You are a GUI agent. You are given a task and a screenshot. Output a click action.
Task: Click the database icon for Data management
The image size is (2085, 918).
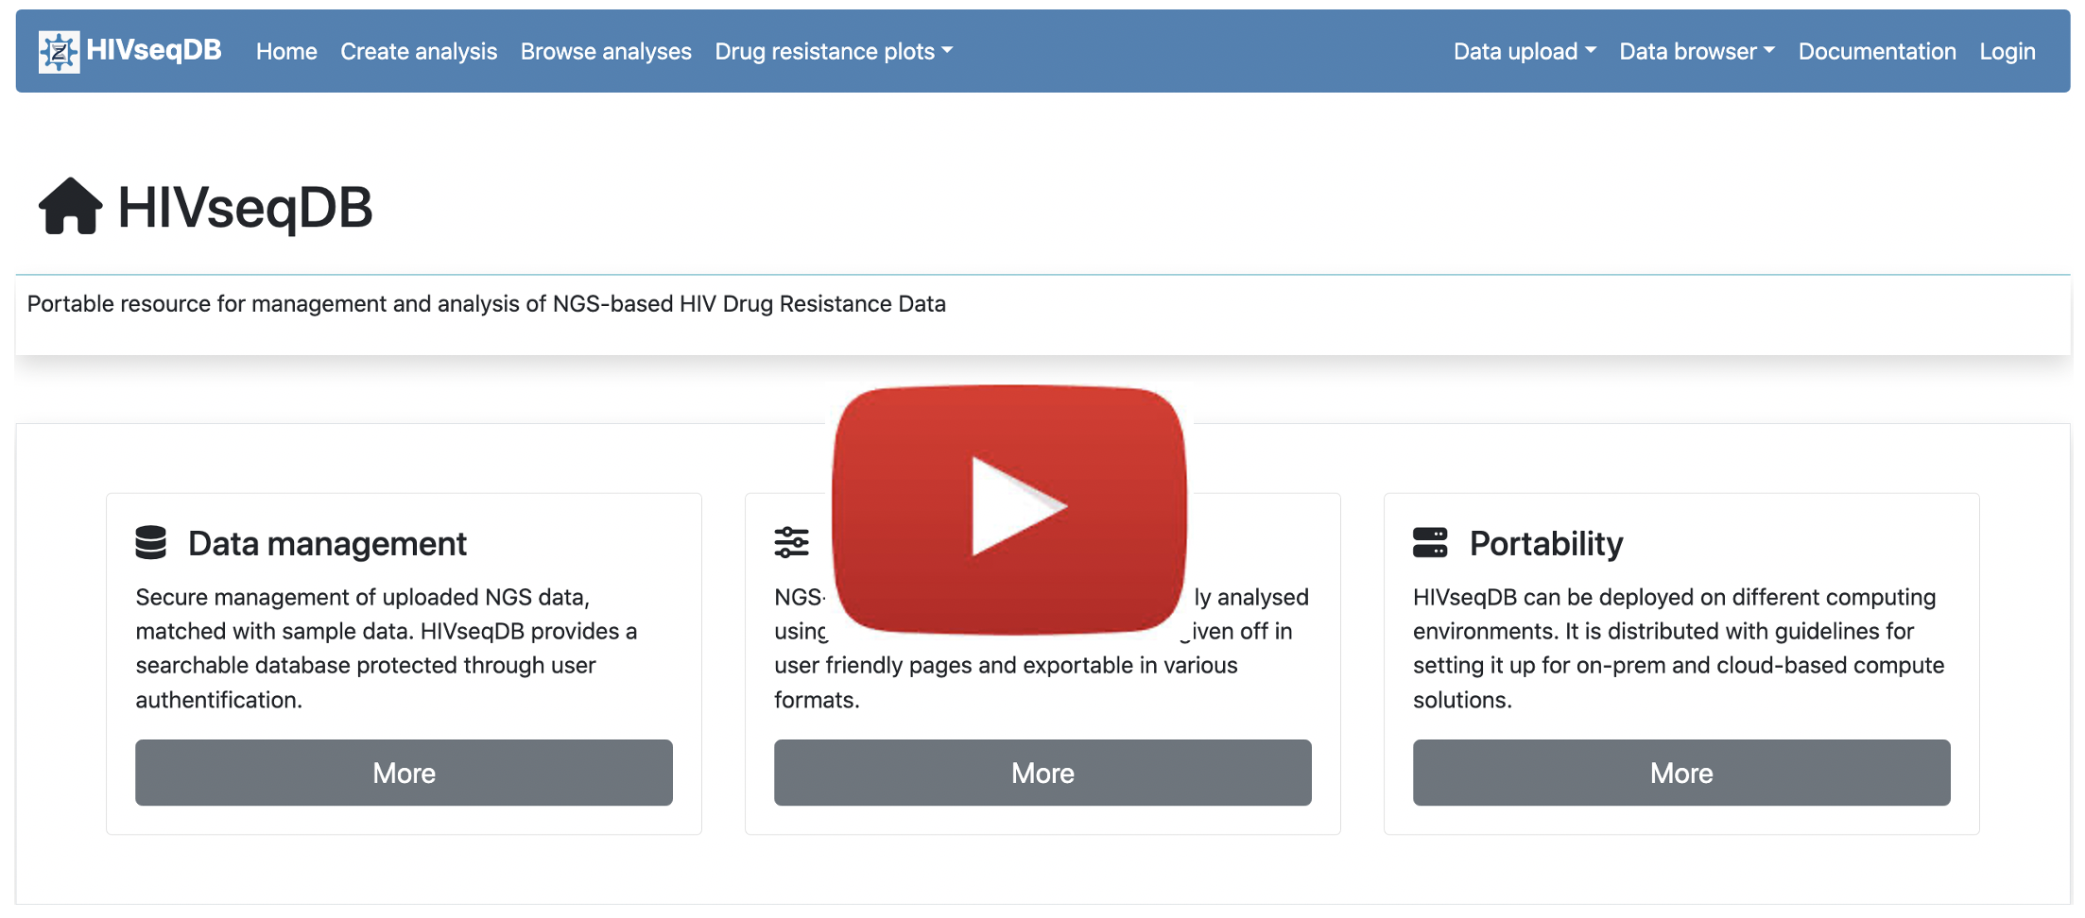point(151,542)
